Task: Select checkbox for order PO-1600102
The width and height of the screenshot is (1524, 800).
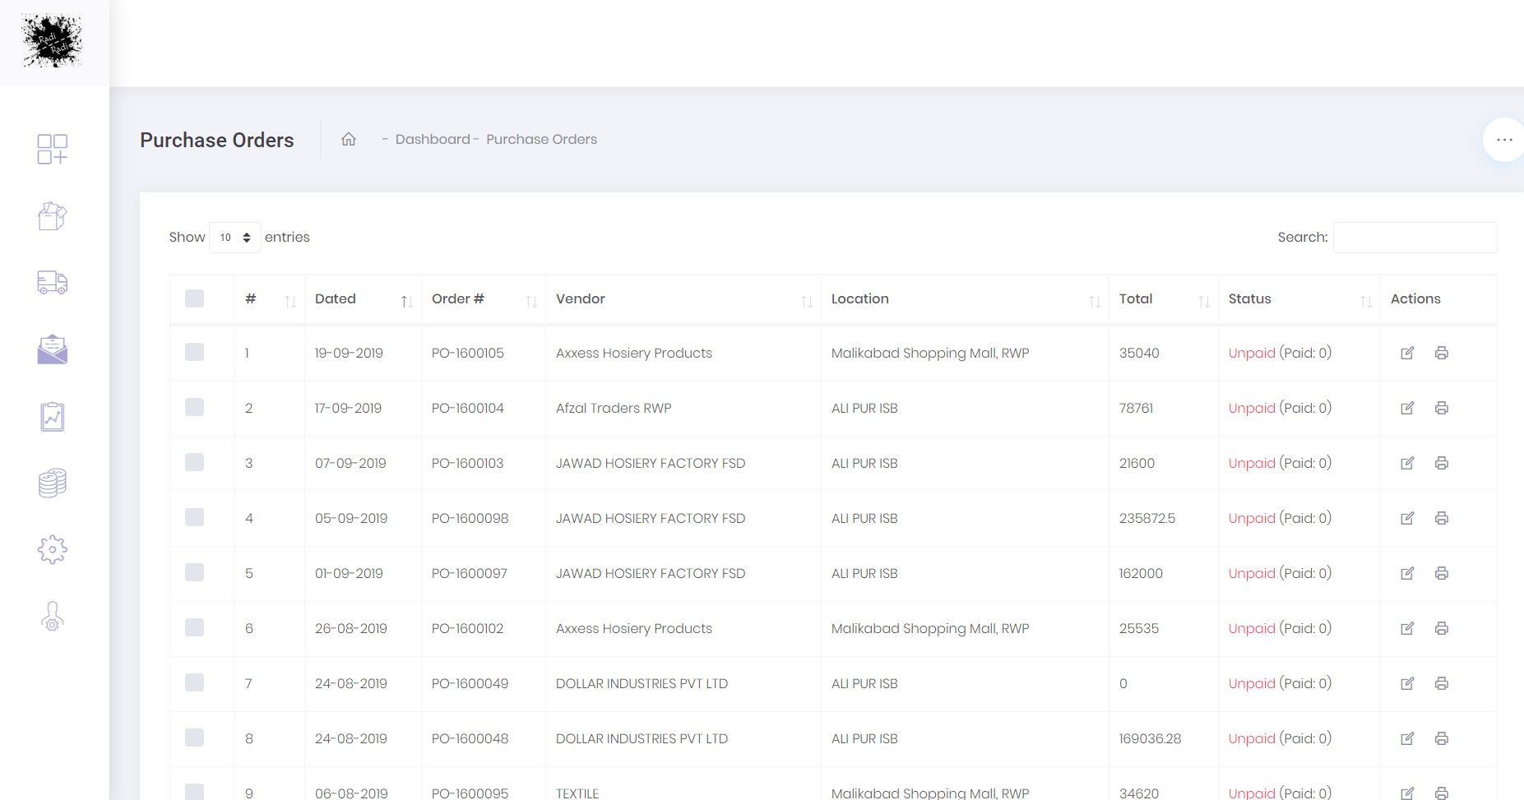Action: click(x=194, y=627)
